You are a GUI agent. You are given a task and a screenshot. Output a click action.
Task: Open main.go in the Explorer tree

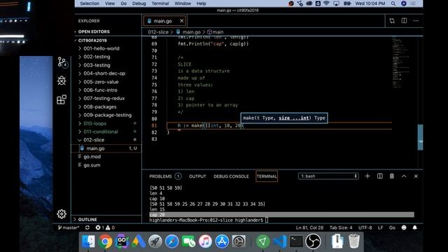point(95,148)
